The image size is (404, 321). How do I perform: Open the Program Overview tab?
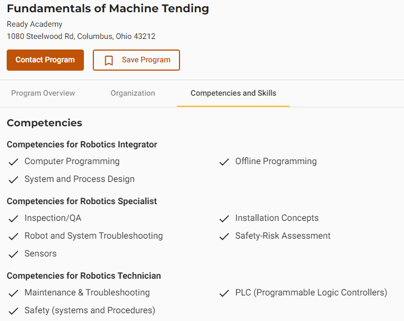43,93
